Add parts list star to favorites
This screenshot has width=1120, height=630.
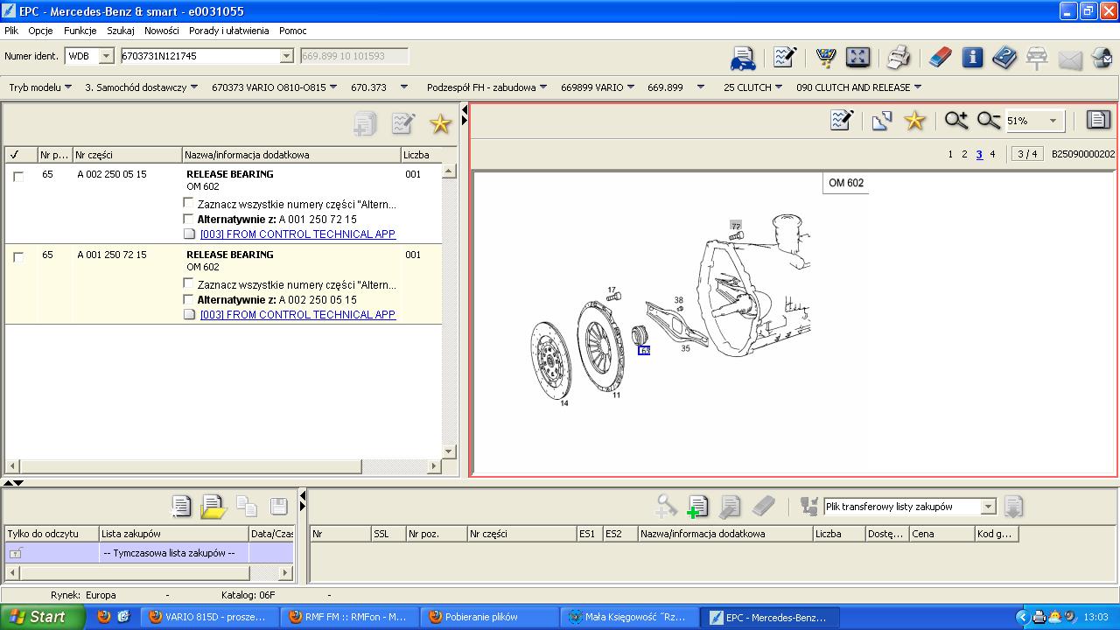pyautogui.click(x=440, y=124)
